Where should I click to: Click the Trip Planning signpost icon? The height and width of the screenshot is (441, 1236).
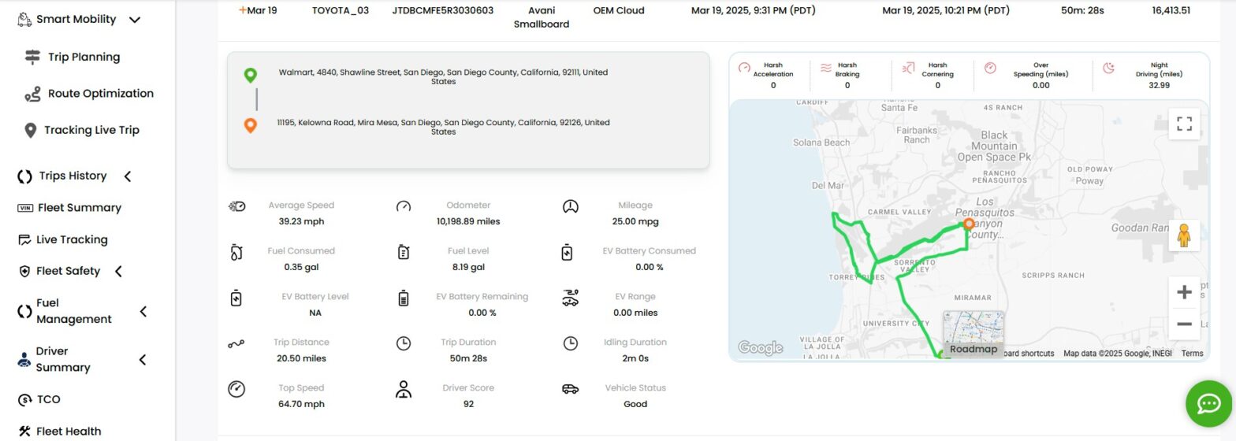point(32,57)
